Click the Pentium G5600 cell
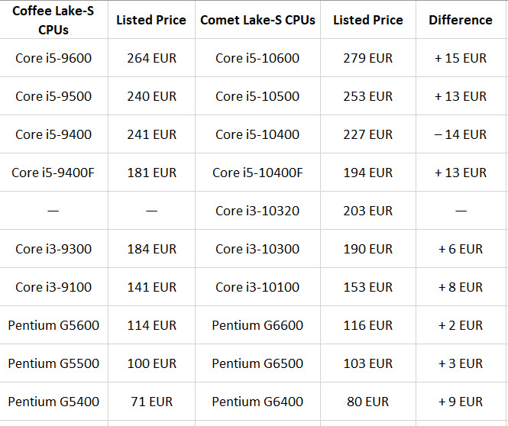 pyautogui.click(x=53, y=325)
